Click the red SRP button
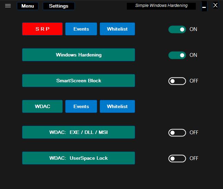Image resolution: width=223 pixels, height=189 pixels. pyautogui.click(x=42, y=29)
